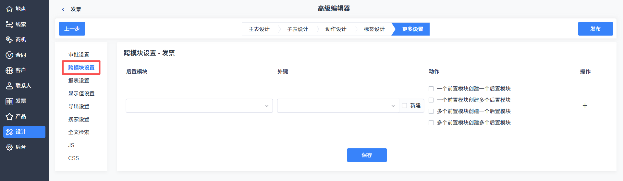Open the 后台 gear icon
This screenshot has width=623, height=181.
pos(9,147)
